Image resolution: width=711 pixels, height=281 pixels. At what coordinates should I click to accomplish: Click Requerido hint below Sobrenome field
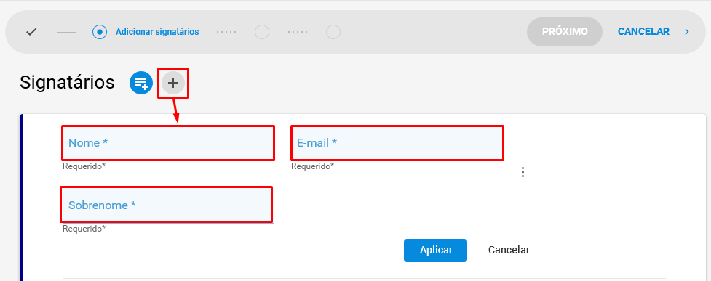(x=84, y=229)
